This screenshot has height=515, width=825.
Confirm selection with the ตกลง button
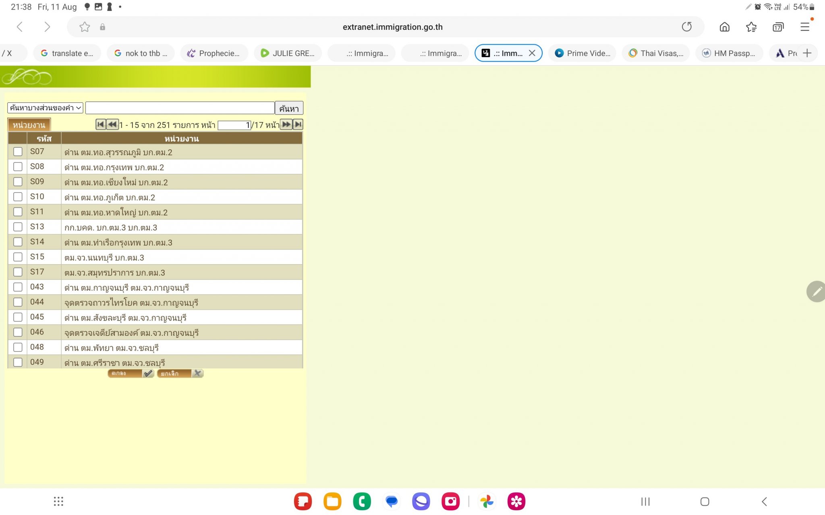pyautogui.click(x=131, y=374)
